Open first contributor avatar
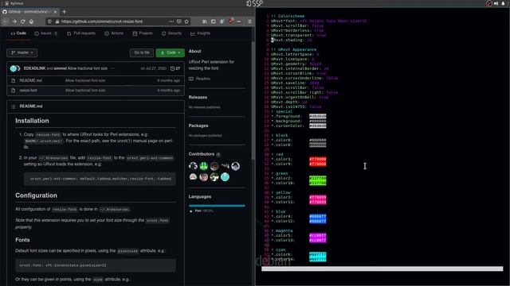Screen dimensions: 510x286 tap(193, 166)
